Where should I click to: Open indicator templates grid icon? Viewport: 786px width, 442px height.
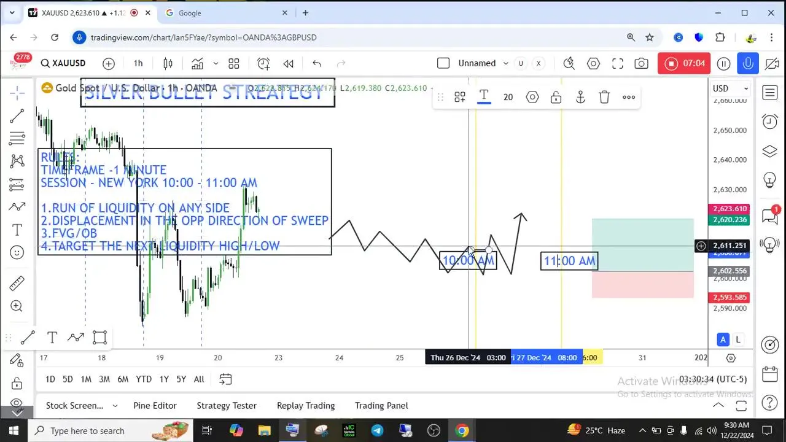click(234, 63)
